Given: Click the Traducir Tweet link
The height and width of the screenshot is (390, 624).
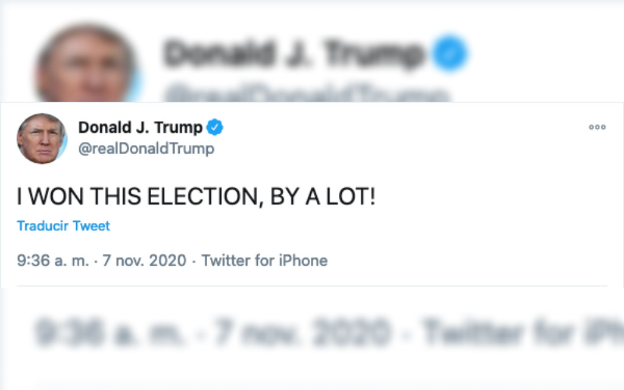Looking at the screenshot, I should point(63,225).
